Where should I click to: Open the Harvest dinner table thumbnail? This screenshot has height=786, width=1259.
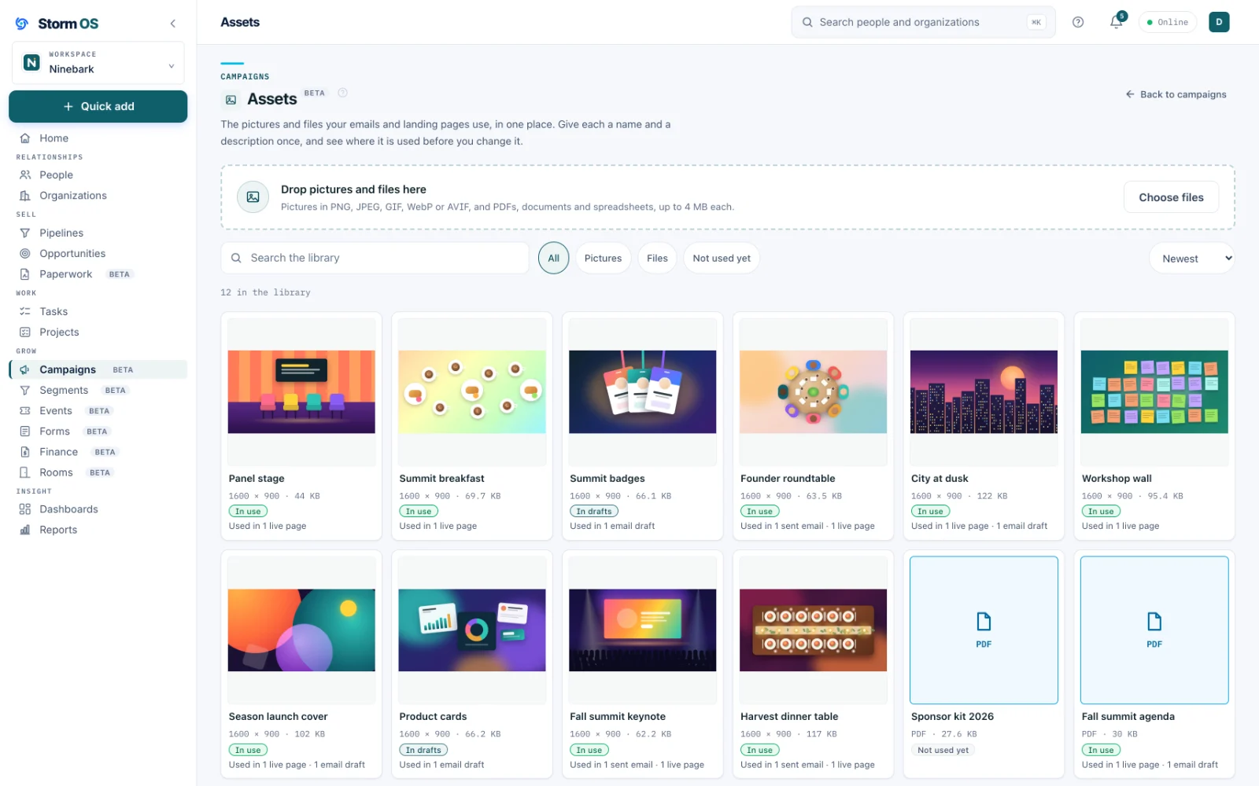[814, 630]
